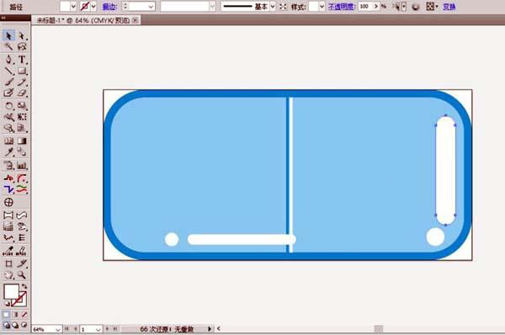The width and height of the screenshot is (505, 335).
Task: Open the stroke color dropdown arrow
Action: click(93, 6)
